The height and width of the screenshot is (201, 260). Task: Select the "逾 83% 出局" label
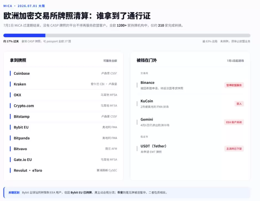(210, 41)
